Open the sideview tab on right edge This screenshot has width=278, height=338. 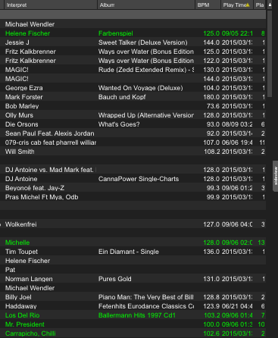tap(276, 176)
